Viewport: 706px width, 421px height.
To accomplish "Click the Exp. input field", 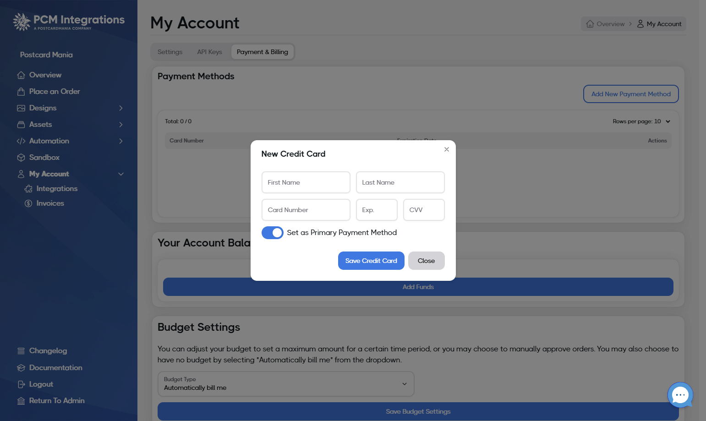I will (377, 210).
